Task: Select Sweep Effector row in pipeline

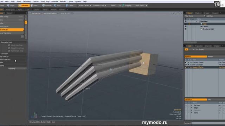Action: click(x=205, y=67)
